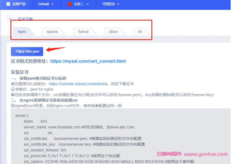Screen dimensions: 235x164
Task: Select the Nginx tab
Action: click(x=22, y=32)
